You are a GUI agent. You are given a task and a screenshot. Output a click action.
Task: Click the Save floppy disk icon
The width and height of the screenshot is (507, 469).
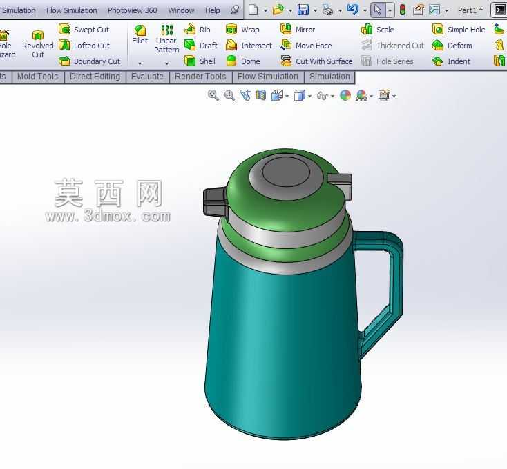coord(303,10)
